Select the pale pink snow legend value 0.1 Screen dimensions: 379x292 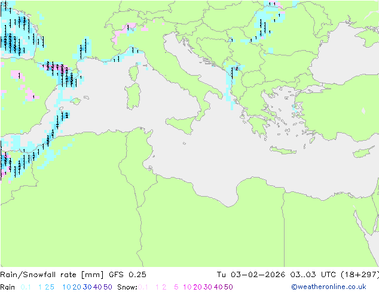(x=143, y=287)
